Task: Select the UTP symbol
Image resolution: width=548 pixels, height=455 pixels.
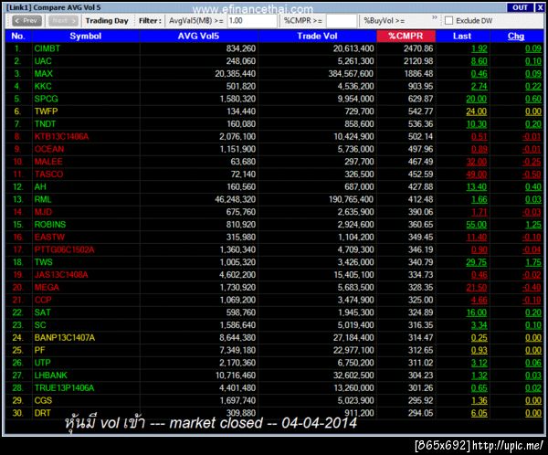Action: pos(43,364)
